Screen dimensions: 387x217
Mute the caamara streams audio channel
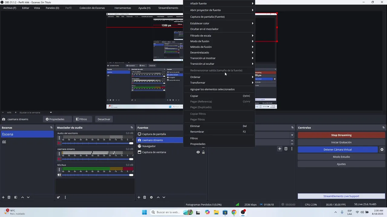(59, 159)
